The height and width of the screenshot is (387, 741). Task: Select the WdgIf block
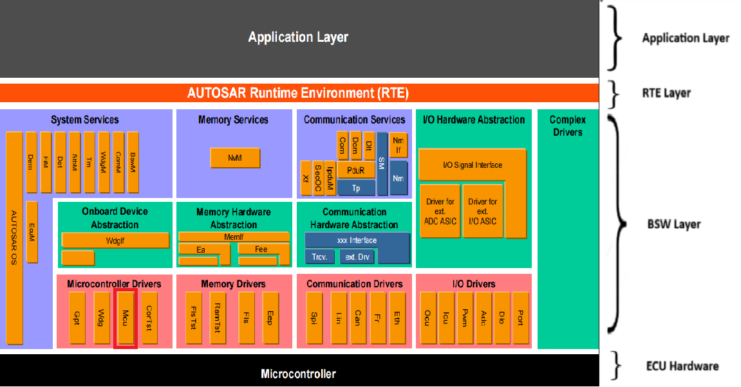coord(115,240)
